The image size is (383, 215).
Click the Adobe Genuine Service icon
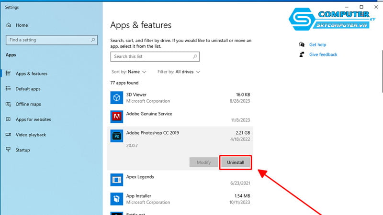(x=116, y=117)
